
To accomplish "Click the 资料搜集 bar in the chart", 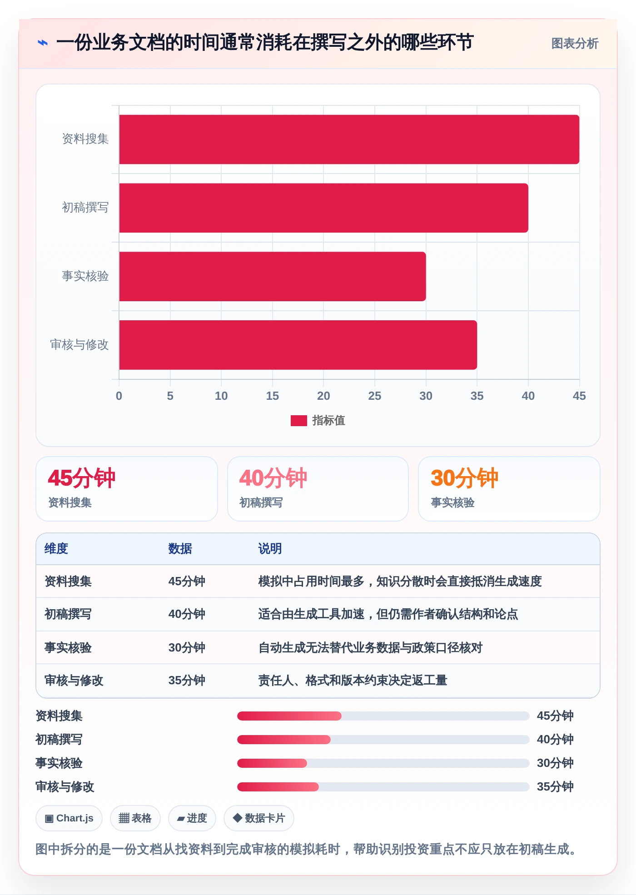I will 349,139.
